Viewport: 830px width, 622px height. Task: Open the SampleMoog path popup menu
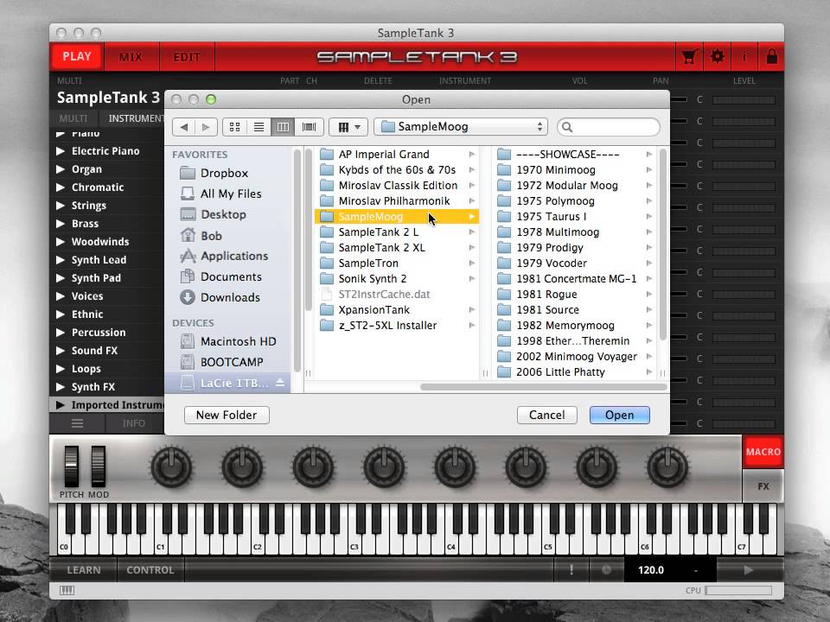[461, 127]
